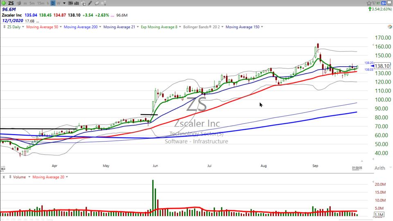Open the notes icon in toolbar
393x221 pixels.
[97, 3]
